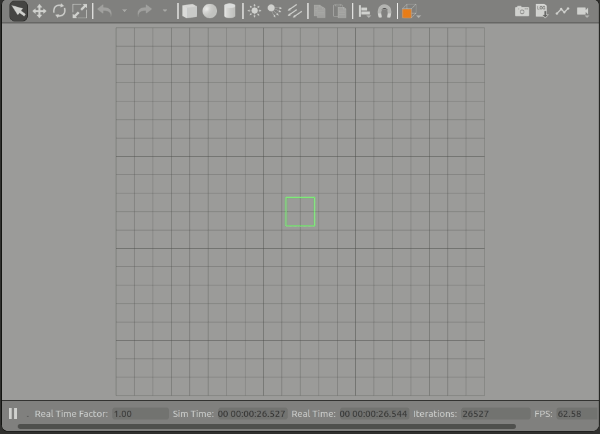
Task: Click the Real Time value field
Action: click(x=374, y=414)
